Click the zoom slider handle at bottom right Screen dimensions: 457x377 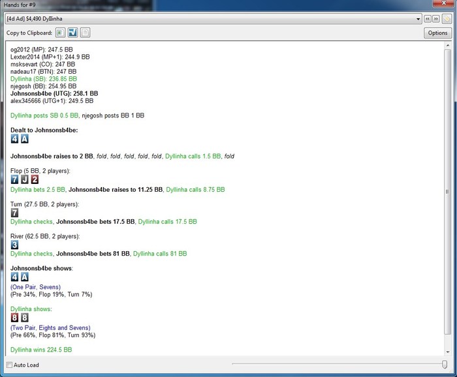pos(445,365)
